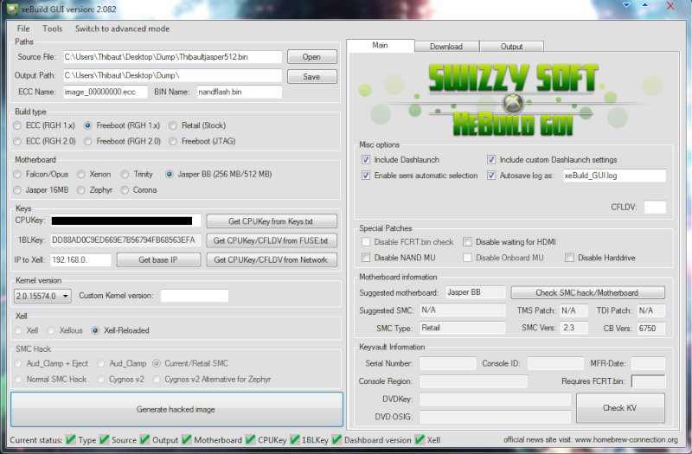Click the IP to Xell field
Screen dimensions: 692x454
80,259
